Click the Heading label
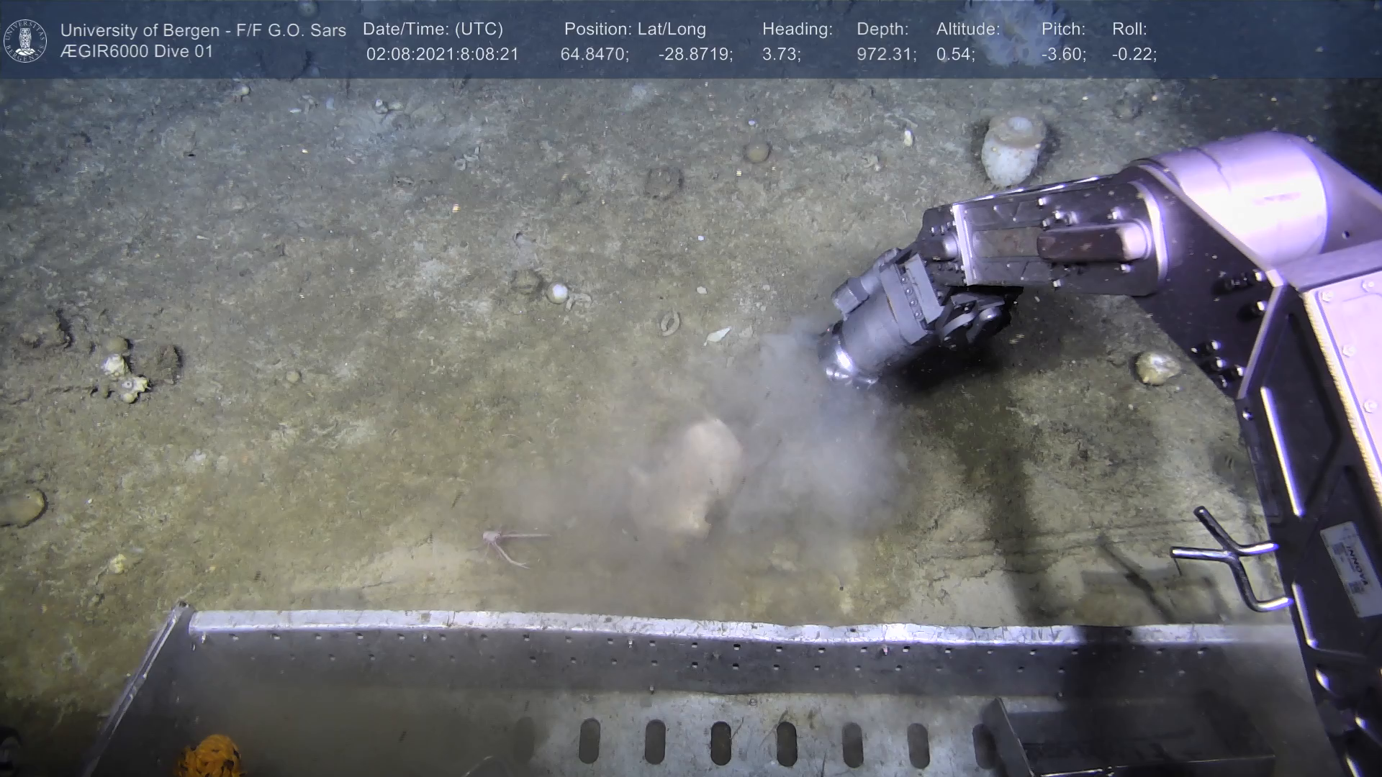The height and width of the screenshot is (777, 1382). tap(797, 29)
